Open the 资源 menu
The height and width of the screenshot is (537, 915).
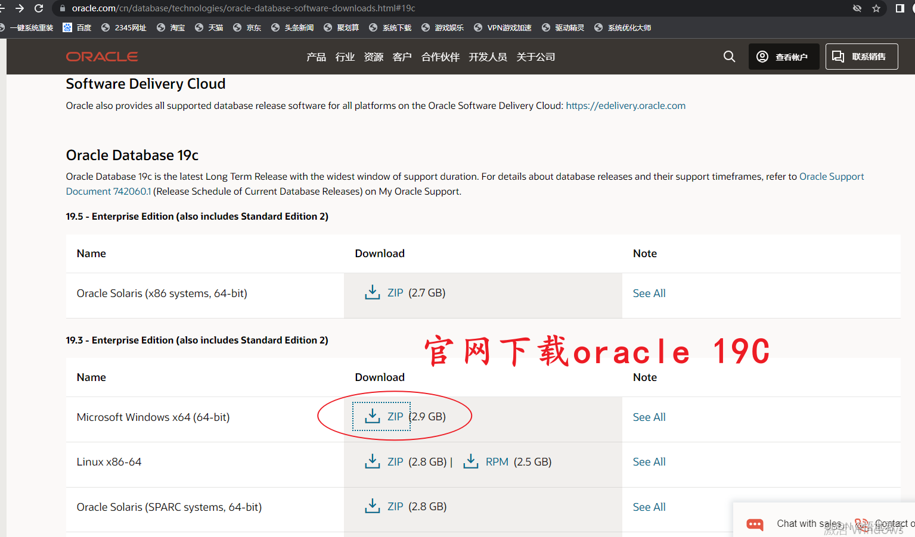coord(374,57)
